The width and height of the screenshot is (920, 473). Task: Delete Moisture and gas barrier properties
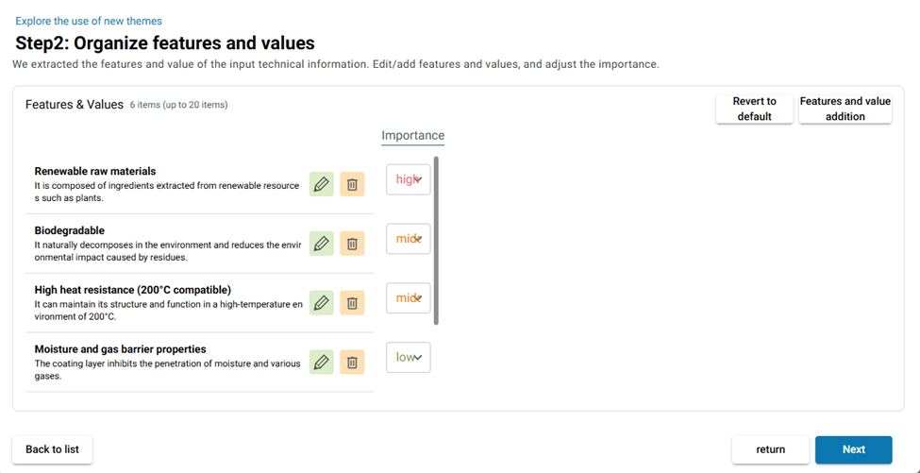point(352,363)
